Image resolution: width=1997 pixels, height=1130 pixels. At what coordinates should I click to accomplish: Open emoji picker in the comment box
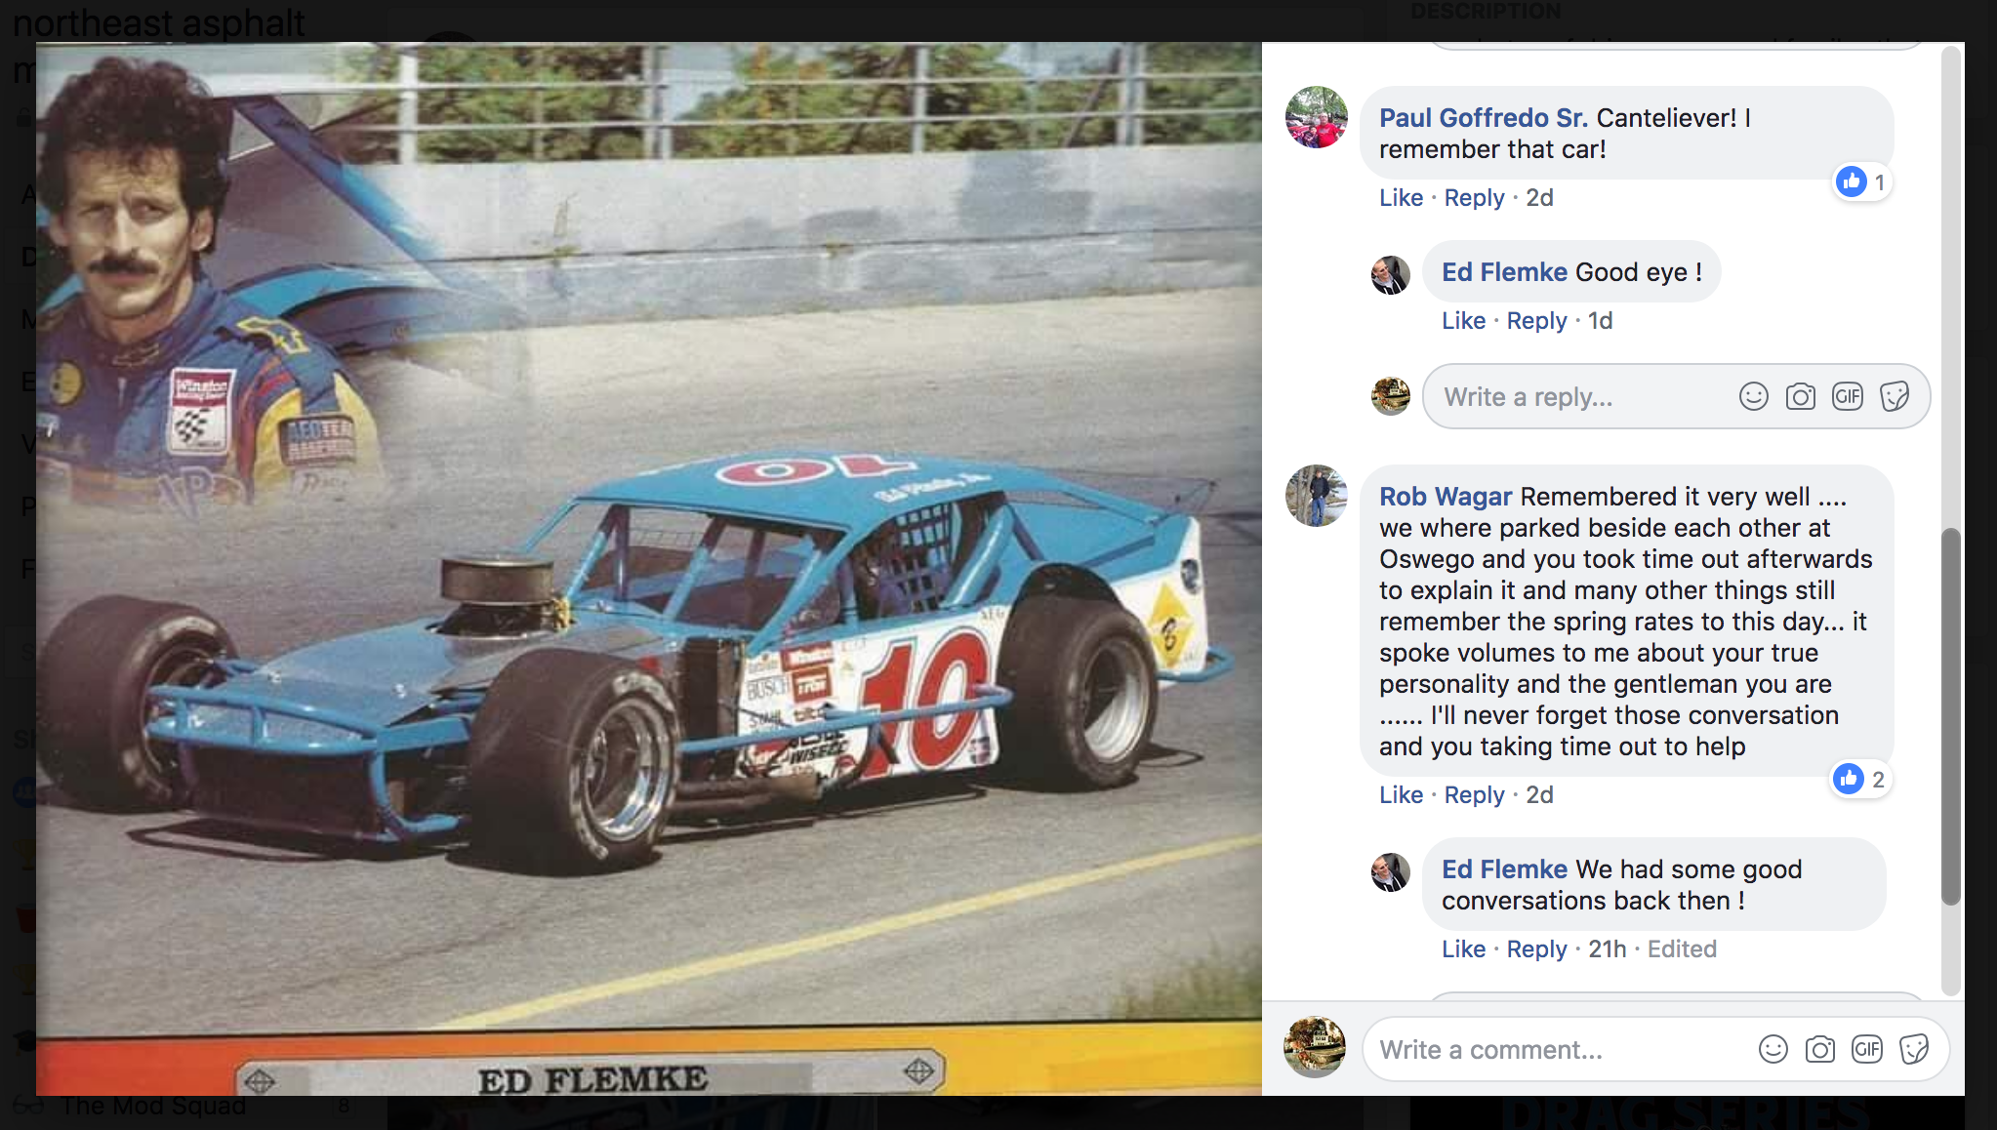click(x=1773, y=1049)
